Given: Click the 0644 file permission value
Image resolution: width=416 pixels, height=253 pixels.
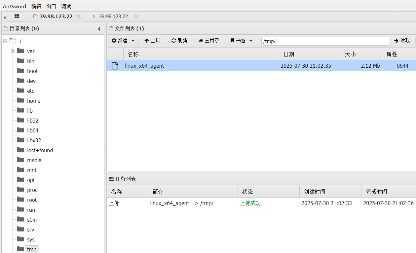Looking at the screenshot, I should [x=402, y=66].
